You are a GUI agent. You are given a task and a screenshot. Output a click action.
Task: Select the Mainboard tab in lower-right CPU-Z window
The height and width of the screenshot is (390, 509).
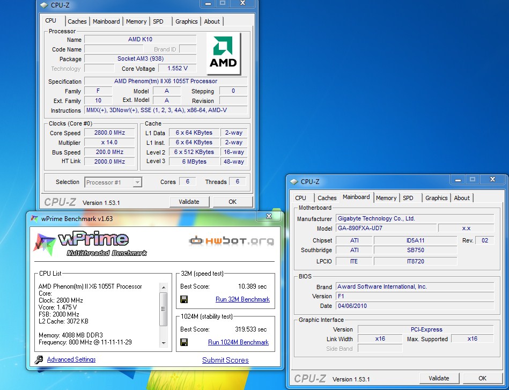tap(356, 197)
